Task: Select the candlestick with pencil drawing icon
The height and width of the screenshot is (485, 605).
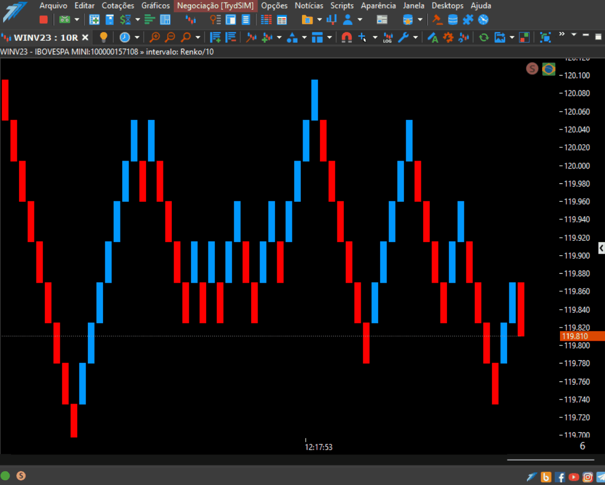Action: [252, 38]
